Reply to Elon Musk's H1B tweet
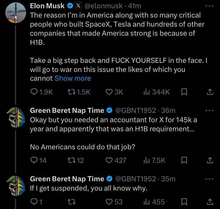Screen dimensions: 220x209 tap(34, 92)
